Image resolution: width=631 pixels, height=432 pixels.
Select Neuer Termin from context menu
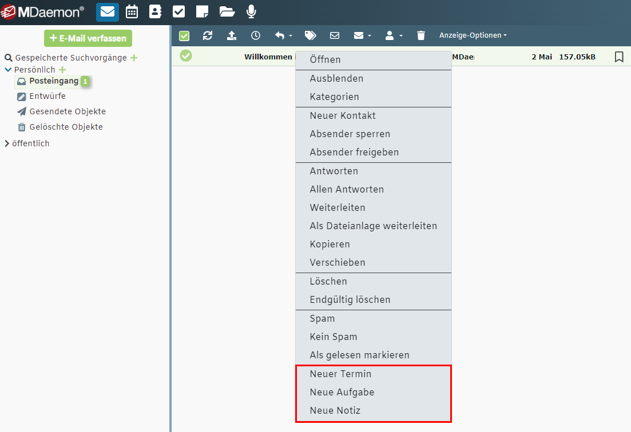[340, 374]
